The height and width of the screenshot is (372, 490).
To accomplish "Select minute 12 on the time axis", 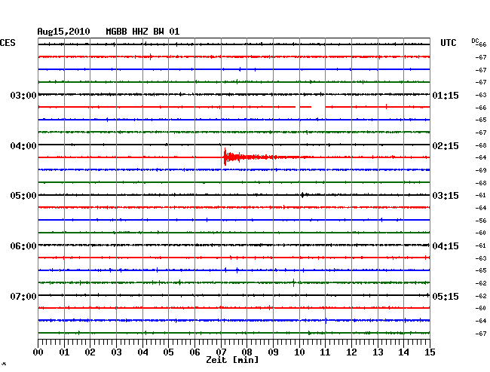I will (351, 352).
